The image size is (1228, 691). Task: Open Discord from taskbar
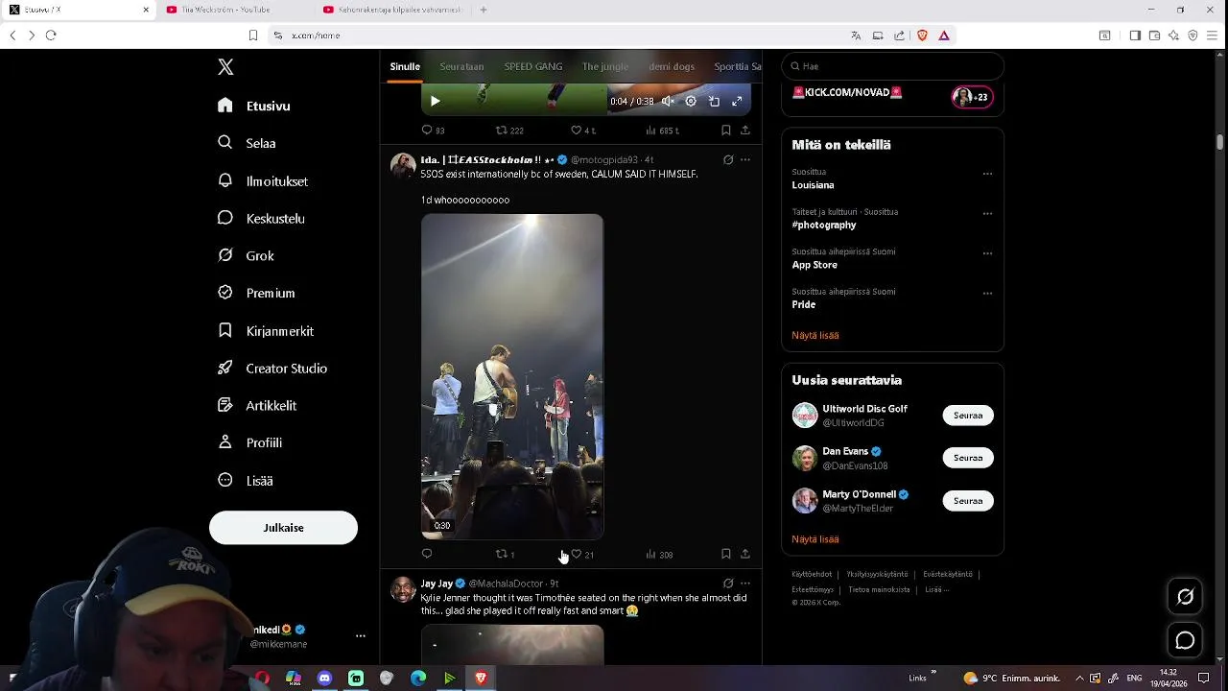324,679
